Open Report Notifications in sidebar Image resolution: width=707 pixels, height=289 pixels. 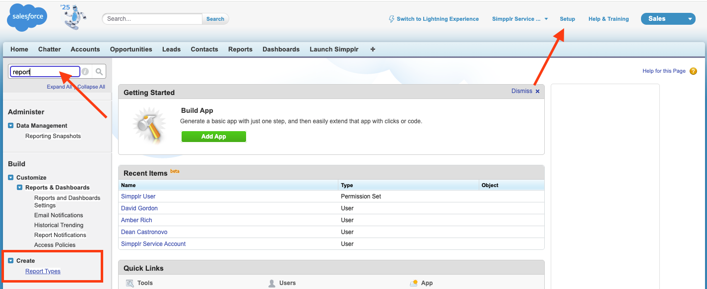click(60, 235)
